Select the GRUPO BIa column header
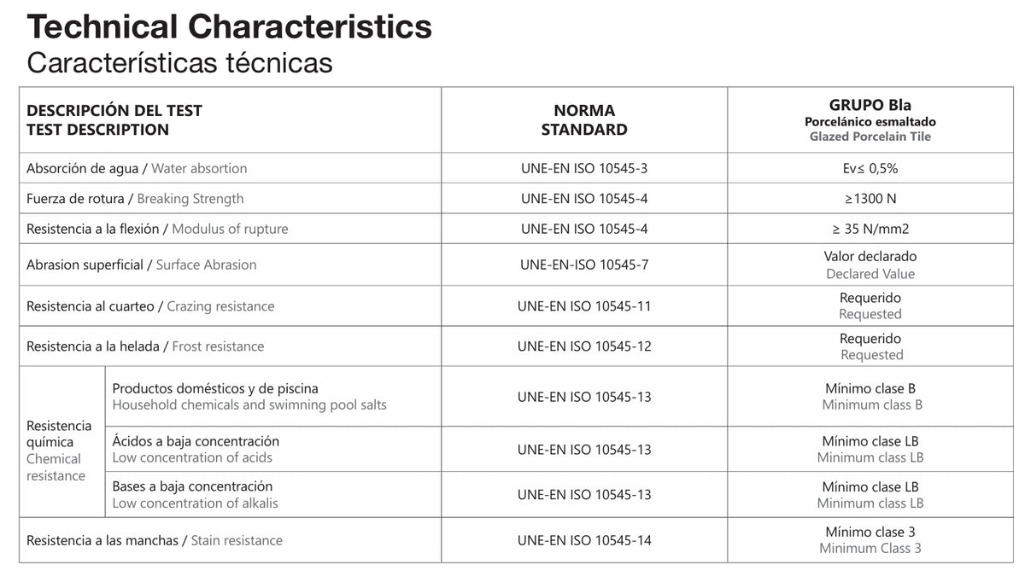1025x576 pixels. (x=870, y=120)
